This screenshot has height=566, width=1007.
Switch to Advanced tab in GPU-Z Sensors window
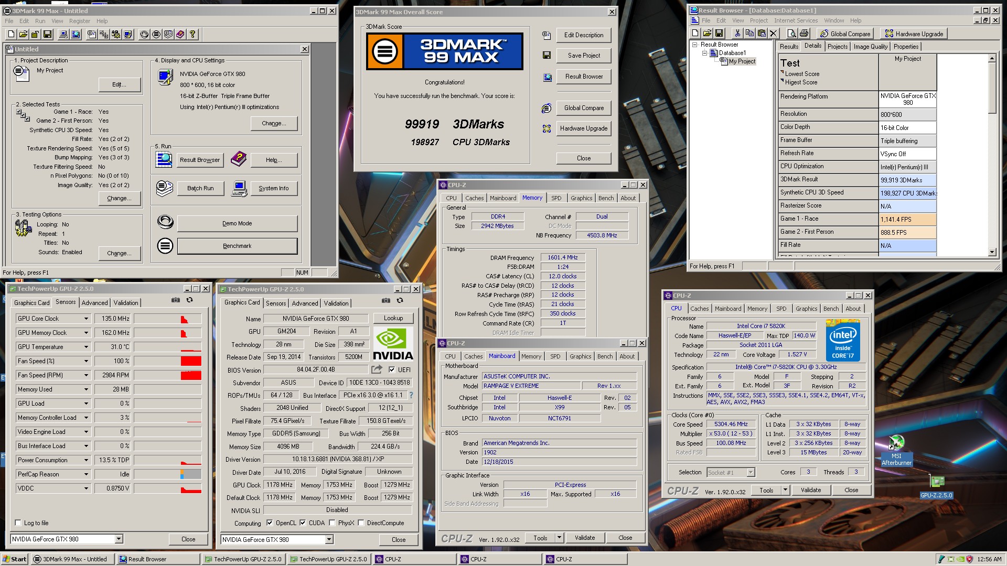94,303
